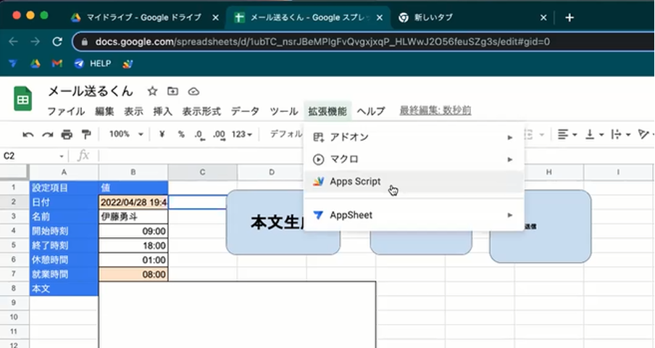The width and height of the screenshot is (655, 348).
Task: Click the undo icon
Action: tap(28, 135)
